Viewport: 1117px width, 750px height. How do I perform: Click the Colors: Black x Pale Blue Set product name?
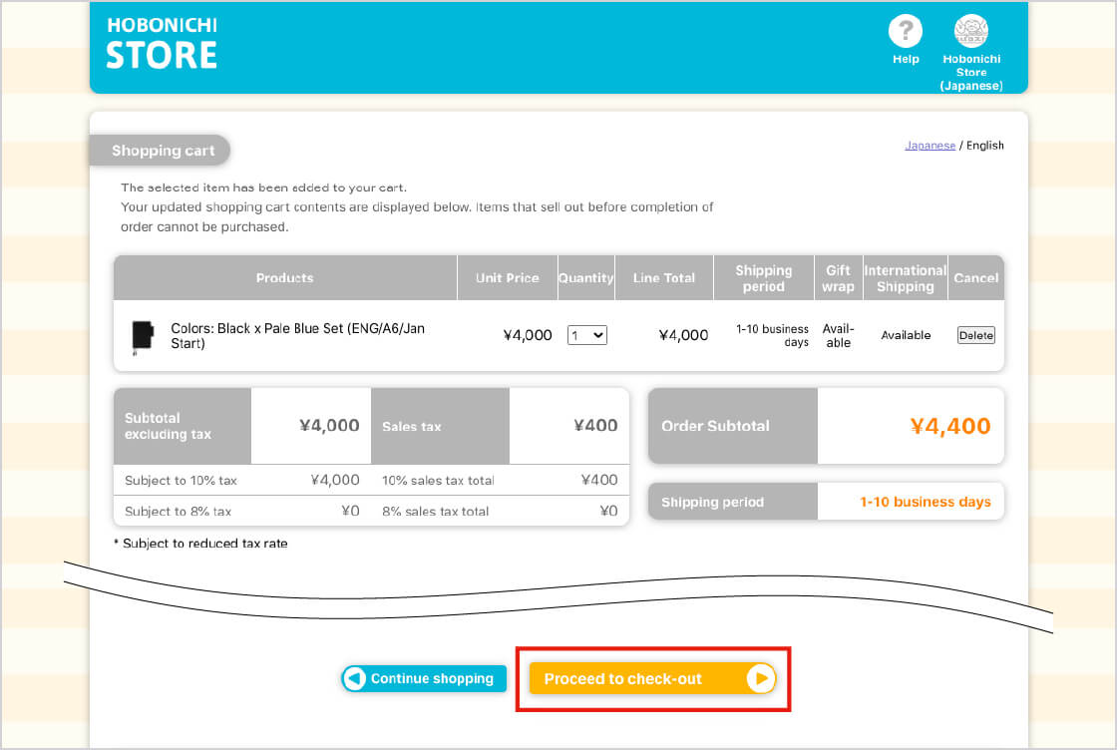pos(297,336)
